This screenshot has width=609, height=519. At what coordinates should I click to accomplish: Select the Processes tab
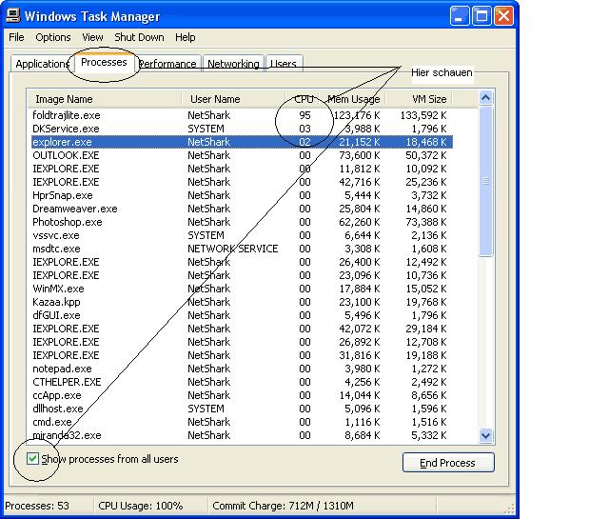pos(104,62)
